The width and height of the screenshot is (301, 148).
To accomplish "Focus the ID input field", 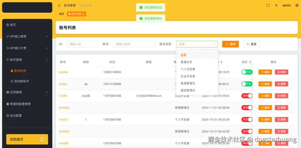I will tap(83, 44).
